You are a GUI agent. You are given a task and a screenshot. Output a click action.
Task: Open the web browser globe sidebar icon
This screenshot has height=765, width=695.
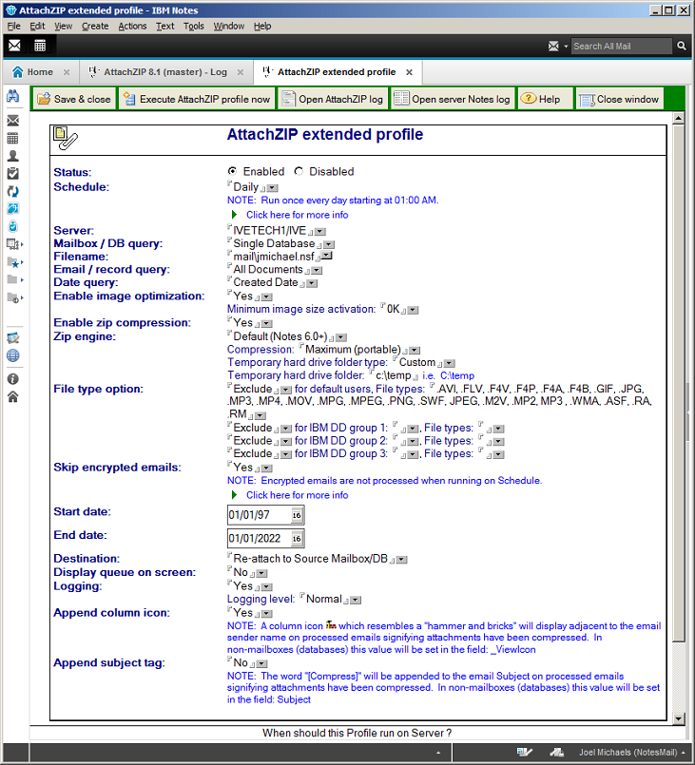click(x=13, y=355)
